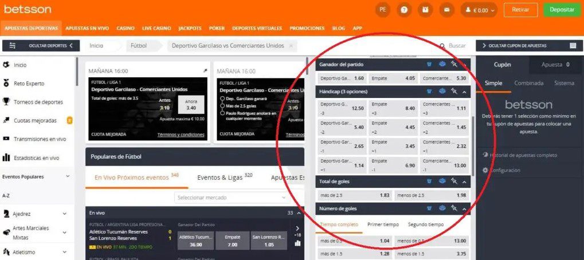The height and width of the screenshot is (260, 584).
Task: Click the stats icon in Ganador del partido
Action: 442,64
